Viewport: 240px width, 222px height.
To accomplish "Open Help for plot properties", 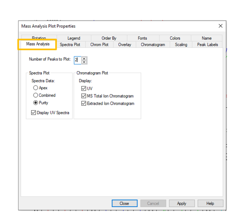I will 210,203.
